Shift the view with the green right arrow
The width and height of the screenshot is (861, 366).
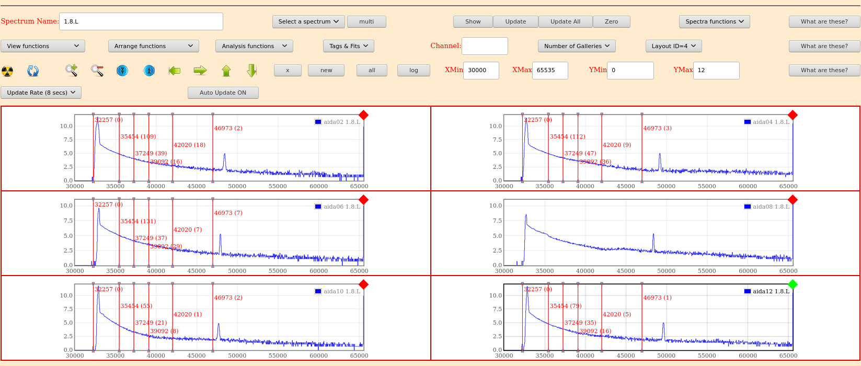pyautogui.click(x=200, y=70)
